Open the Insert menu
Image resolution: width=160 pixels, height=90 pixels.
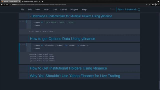coord(46,9)
